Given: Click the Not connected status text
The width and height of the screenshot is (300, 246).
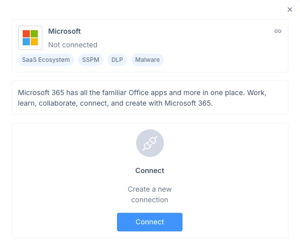Looking at the screenshot, I should point(73,45).
